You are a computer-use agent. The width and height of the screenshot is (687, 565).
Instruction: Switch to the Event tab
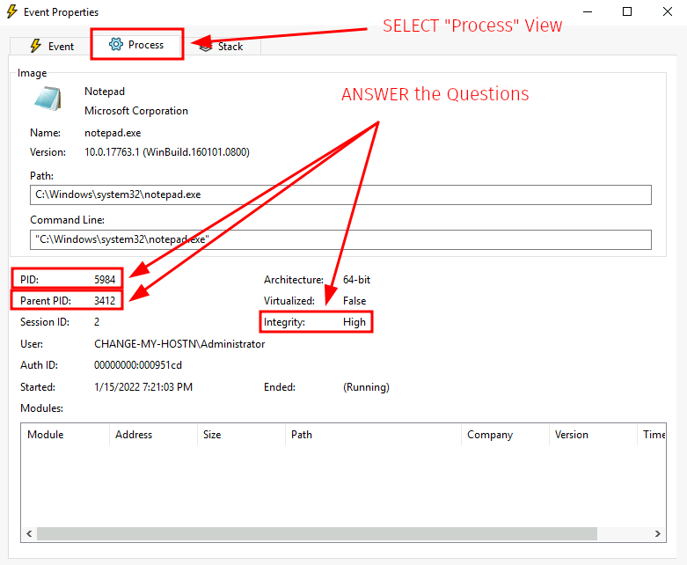tap(51, 46)
